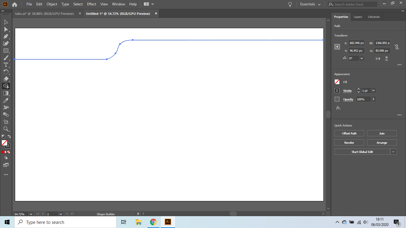
Task: Open the rotation angle dropdown
Action: click(361, 58)
